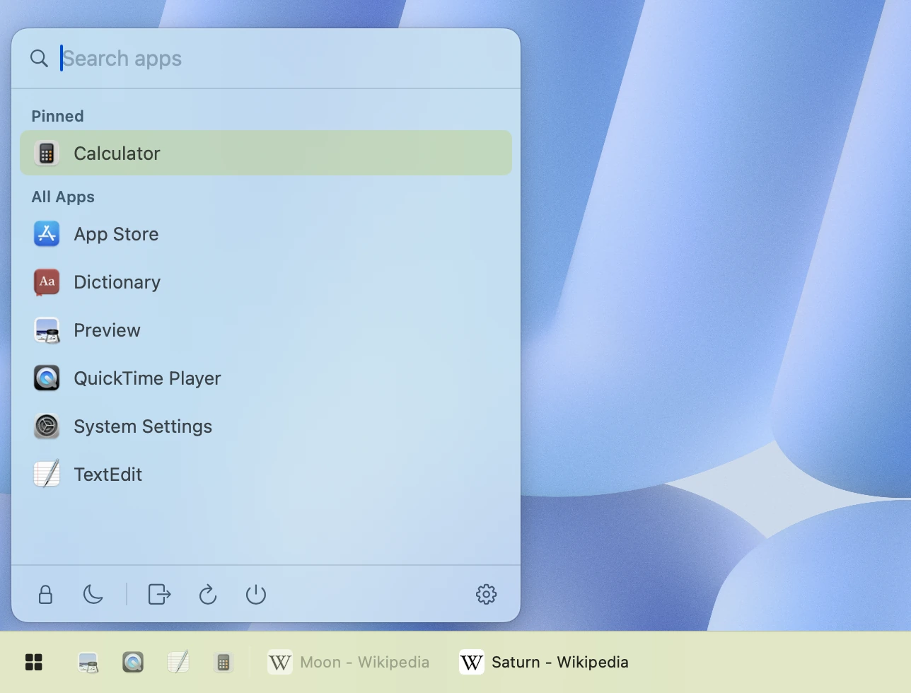Viewport: 911px width, 693px height.
Task: Lock the screen with the padlock icon
Action: click(45, 594)
